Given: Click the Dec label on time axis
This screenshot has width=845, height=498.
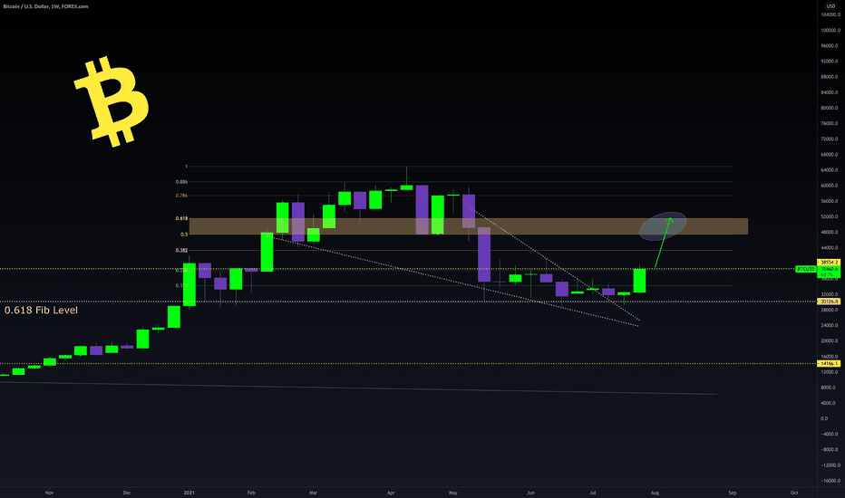Looking at the screenshot, I should pyautogui.click(x=127, y=493).
